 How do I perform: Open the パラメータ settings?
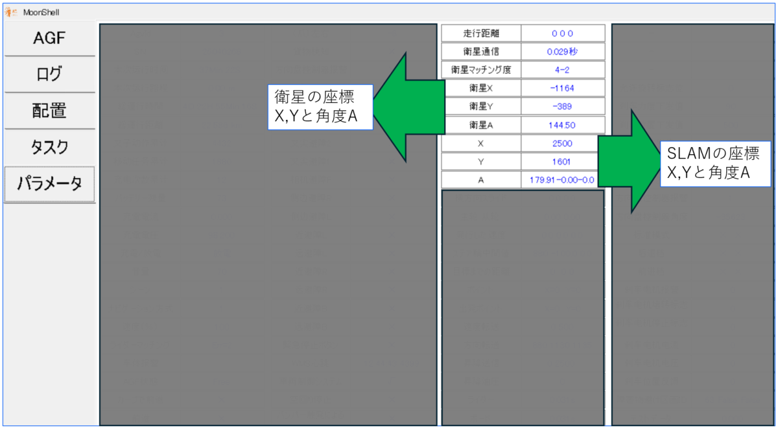[x=50, y=184]
